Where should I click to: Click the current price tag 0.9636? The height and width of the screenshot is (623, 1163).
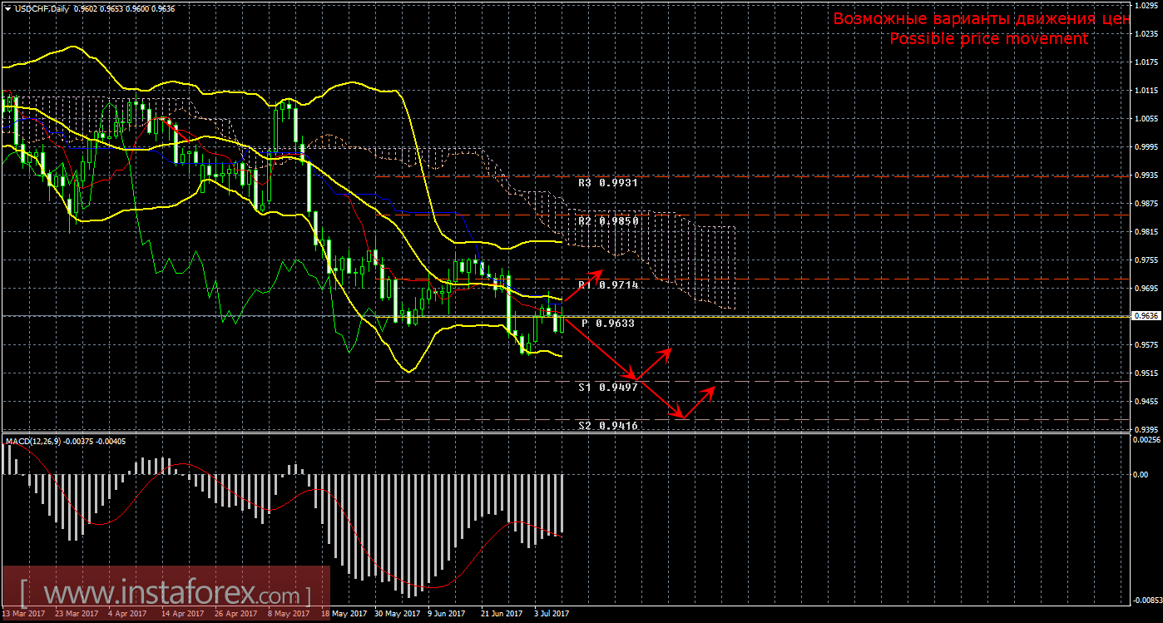coord(1145,316)
